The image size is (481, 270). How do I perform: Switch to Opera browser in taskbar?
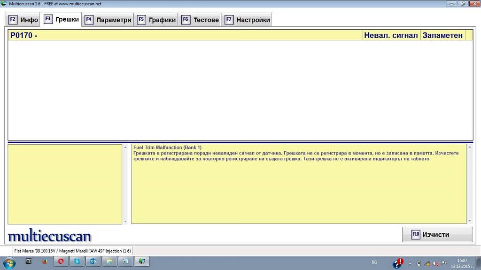(61, 262)
